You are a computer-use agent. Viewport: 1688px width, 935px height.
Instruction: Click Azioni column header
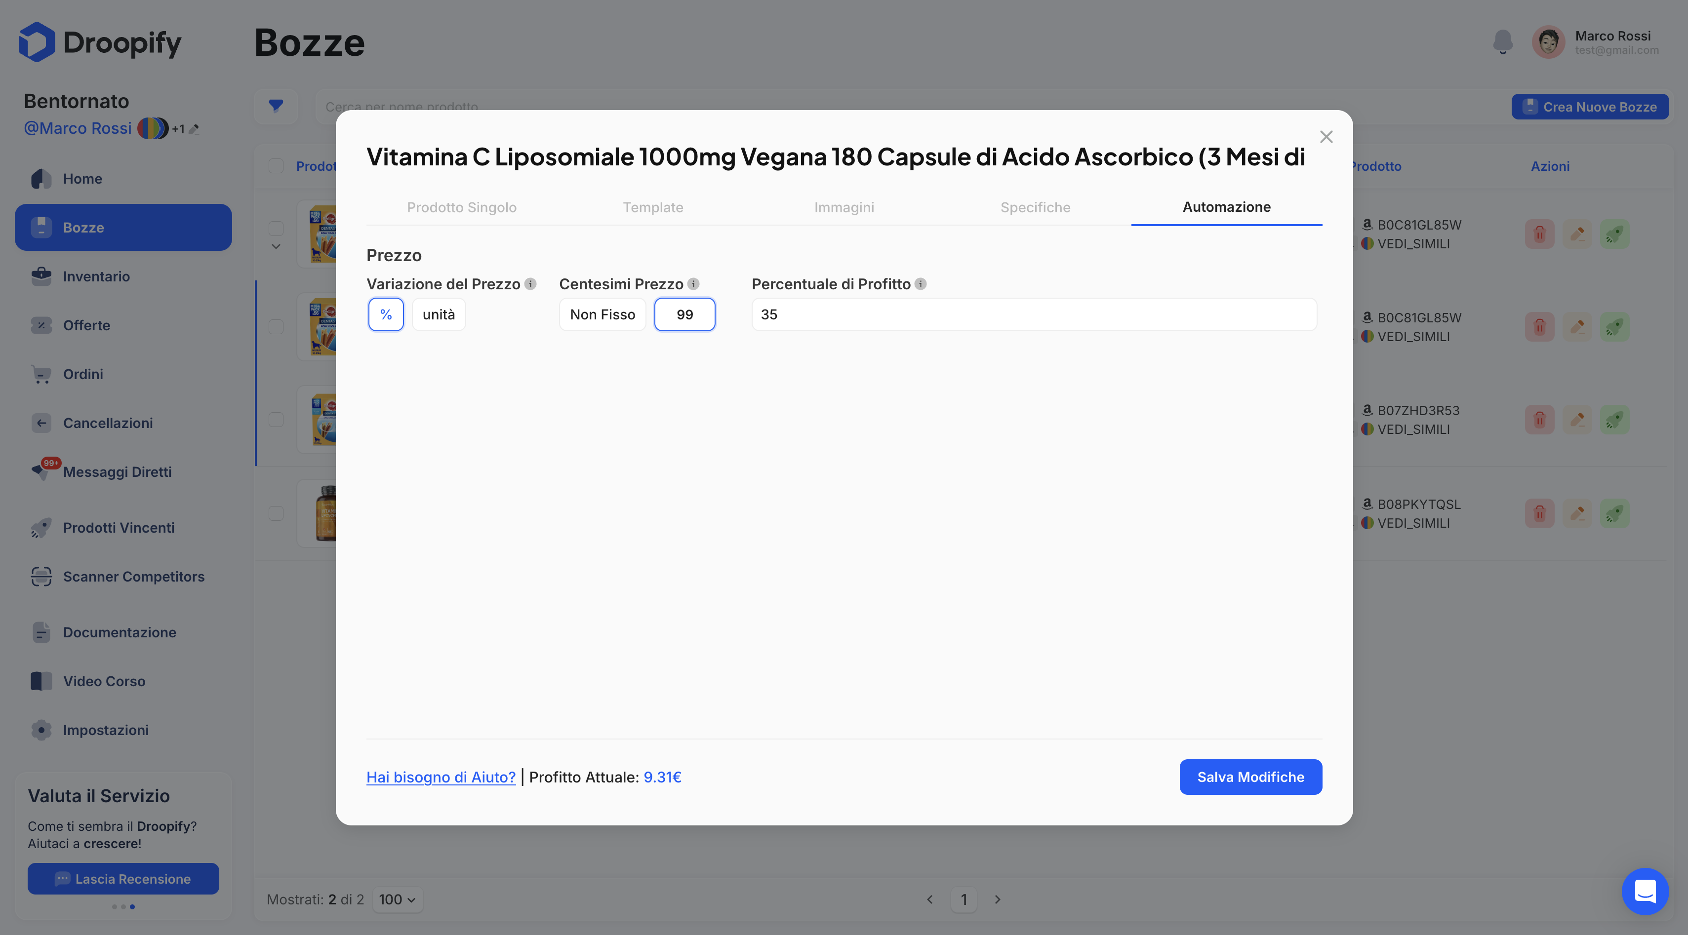pos(1550,166)
